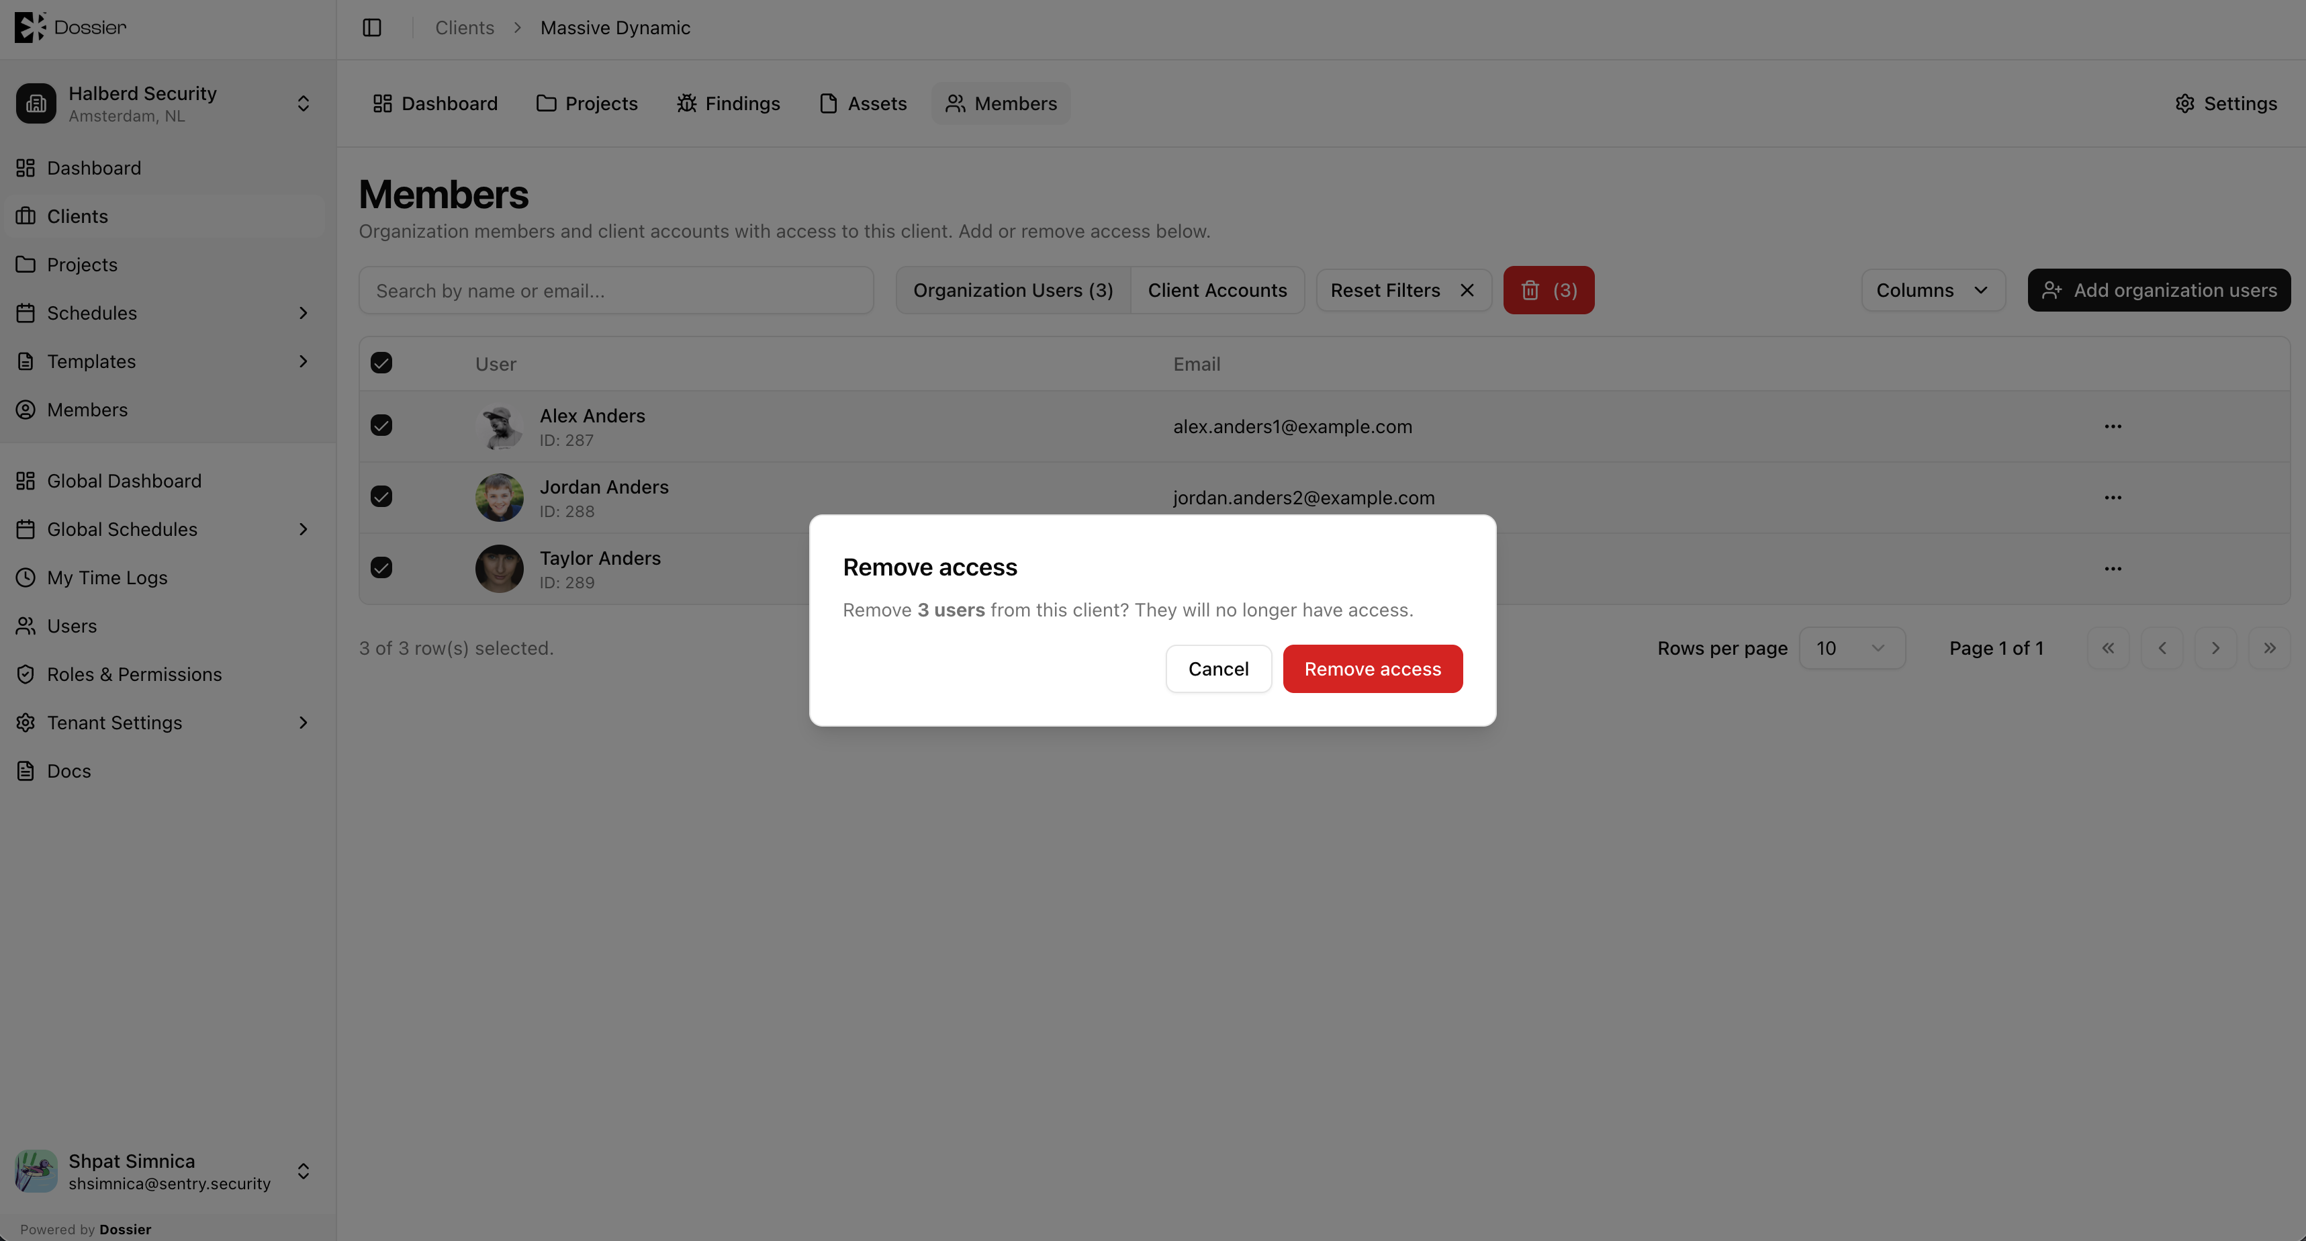Screen dimensions: 2306x1241
Task: Click the X icon in Reset Filters
Action: tap(1467, 290)
